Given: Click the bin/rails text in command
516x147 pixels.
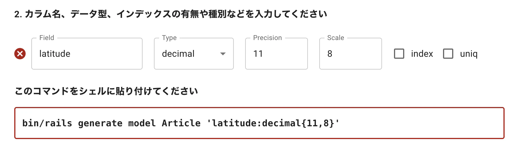Looking at the screenshot, I should pos(47,123).
